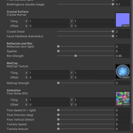Edit the Sparkle value field
The width and height of the screenshot is (133, 133).
tap(122, 51)
